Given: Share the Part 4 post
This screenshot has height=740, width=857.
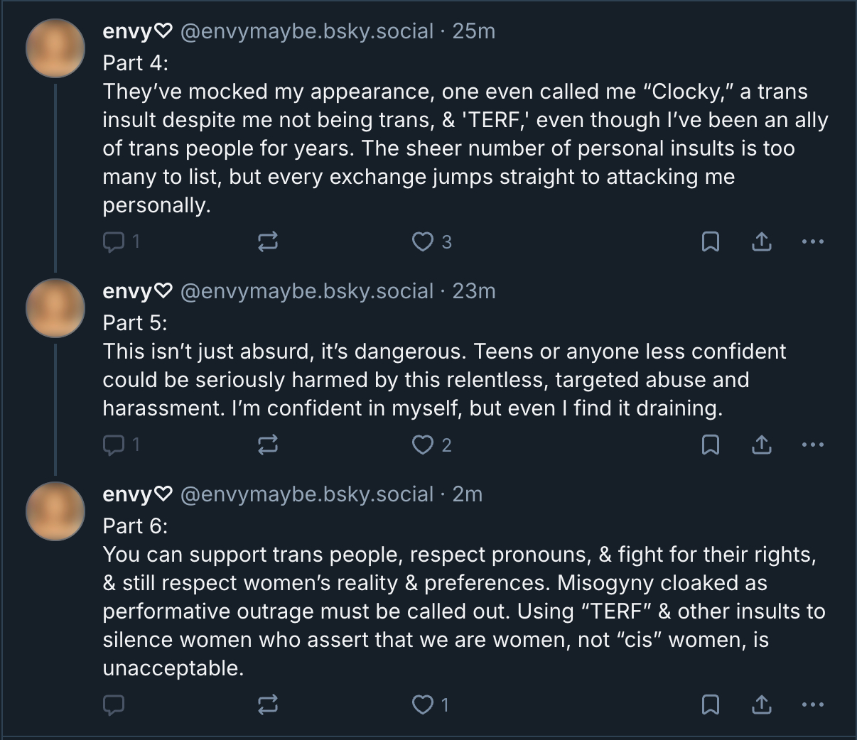Looking at the screenshot, I should point(761,242).
